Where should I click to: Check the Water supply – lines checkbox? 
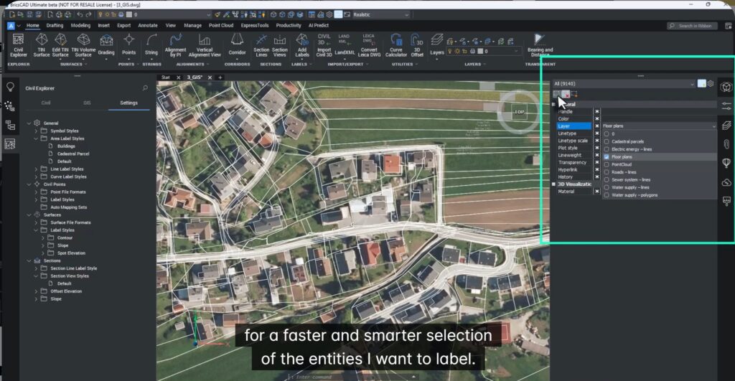[x=607, y=187]
